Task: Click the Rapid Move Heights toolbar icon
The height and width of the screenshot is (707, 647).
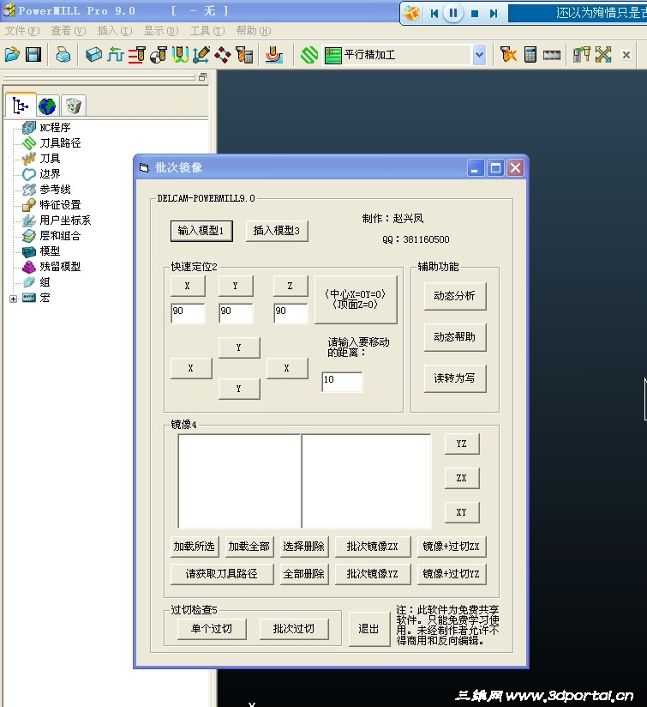Action: (137, 55)
